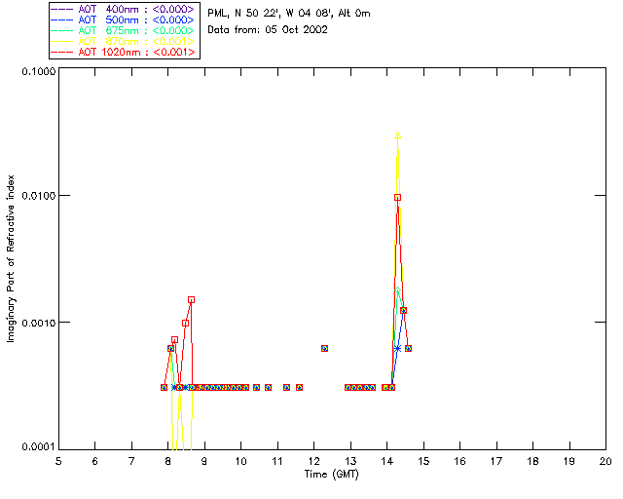Click the highest red square marker near time 8.6
Screen dimensions: 623x499
coord(191,299)
